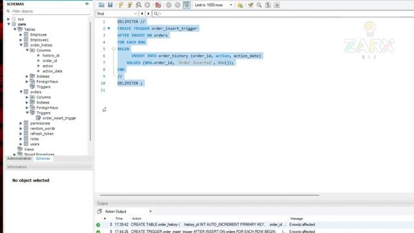Click the Message column header
Viewport: 414px width, 233px height.
[296, 219]
